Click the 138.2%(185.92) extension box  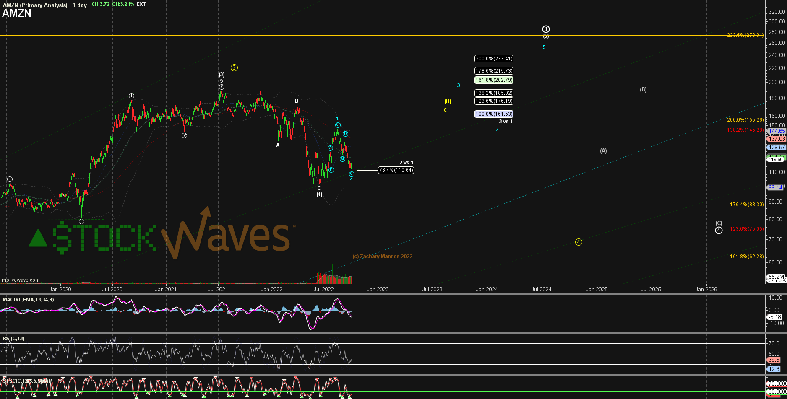494,93
